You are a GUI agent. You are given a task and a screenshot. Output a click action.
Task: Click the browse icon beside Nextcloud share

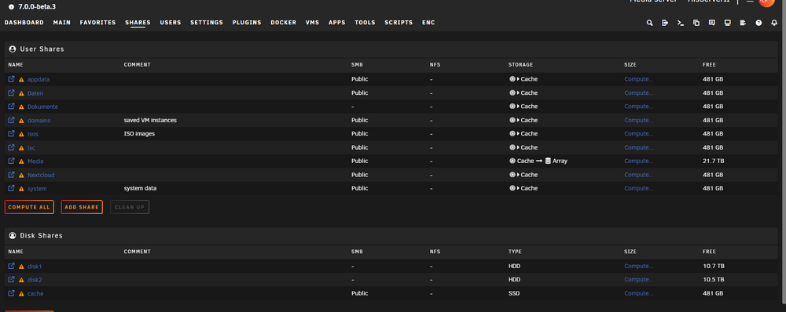pos(12,175)
